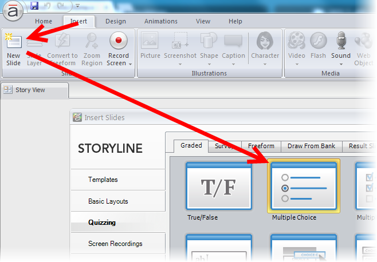Open the Animations ribbon tab
Screen dimensions: 377x262
point(161,21)
